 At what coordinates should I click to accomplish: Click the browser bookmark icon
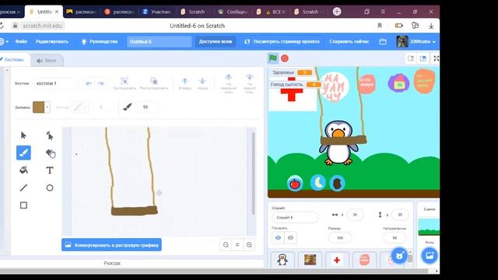(x=380, y=26)
